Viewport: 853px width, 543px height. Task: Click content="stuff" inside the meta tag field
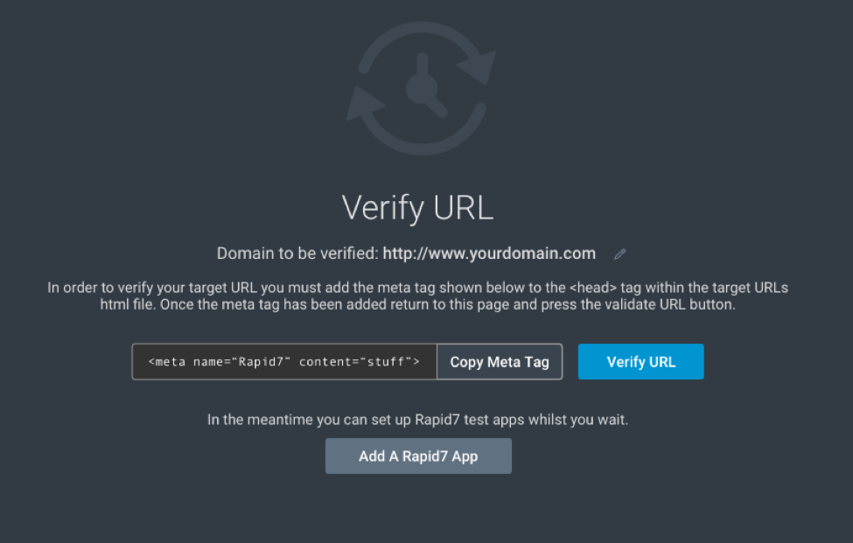[359, 362]
